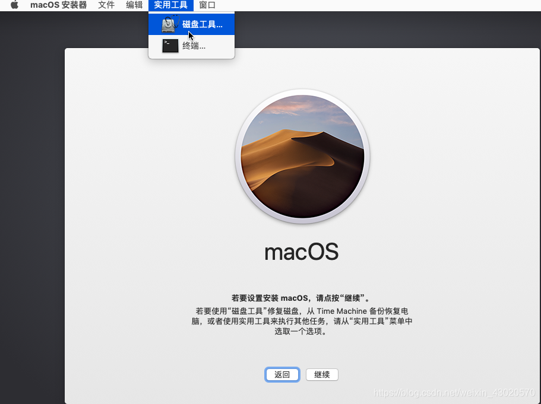Click the macOS Mojave dune image
541x404 pixels.
tap(302, 157)
